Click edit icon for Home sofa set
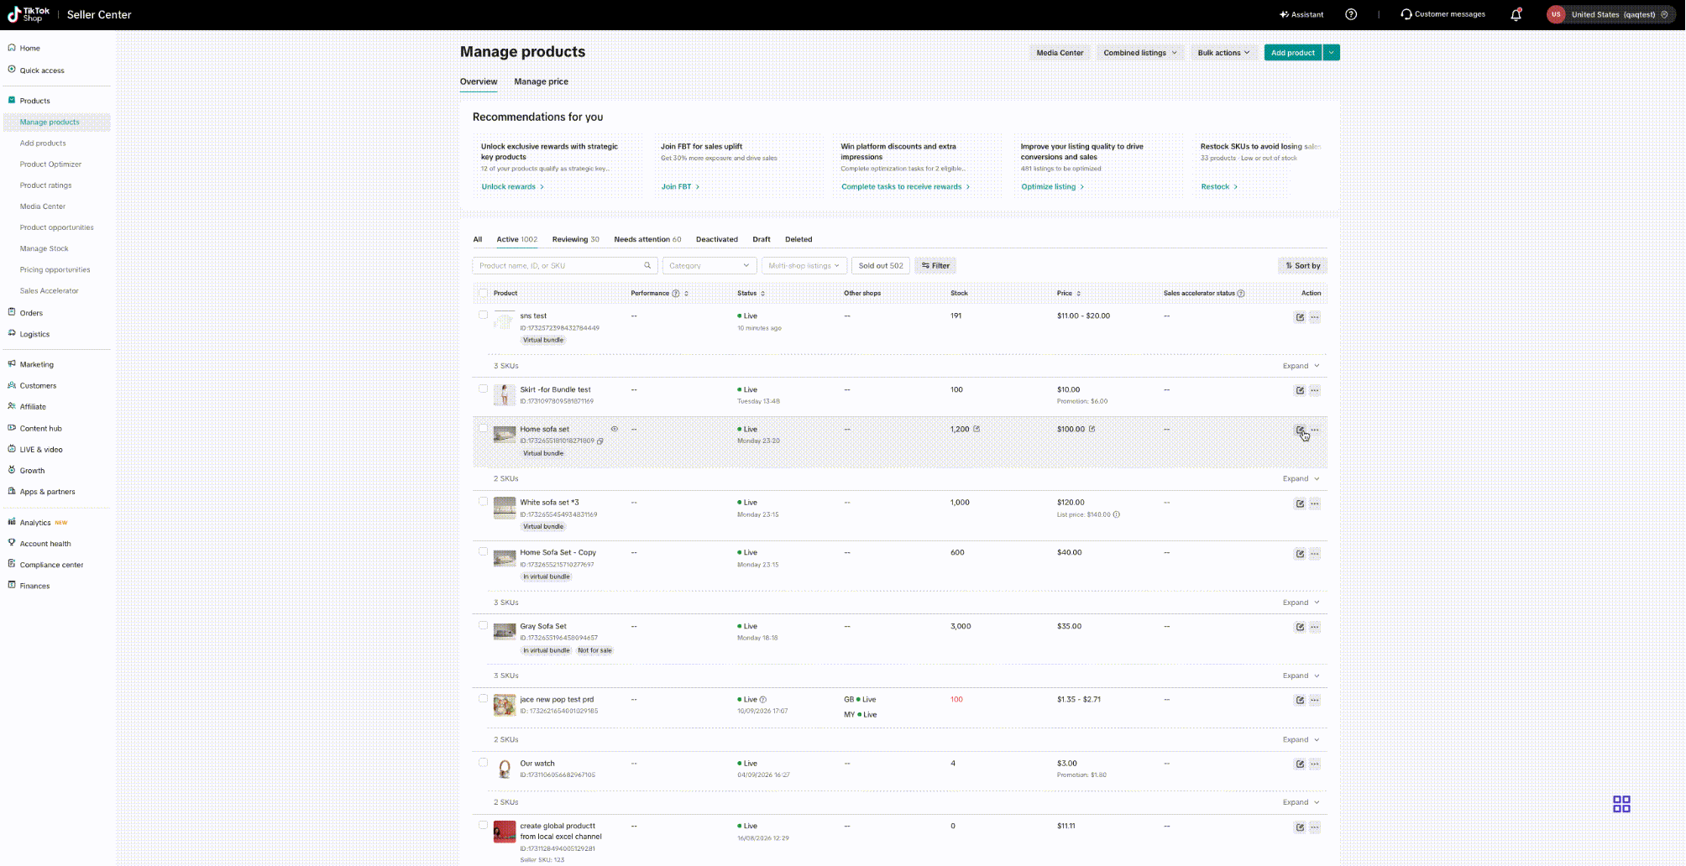The height and width of the screenshot is (866, 1686). point(1300,430)
